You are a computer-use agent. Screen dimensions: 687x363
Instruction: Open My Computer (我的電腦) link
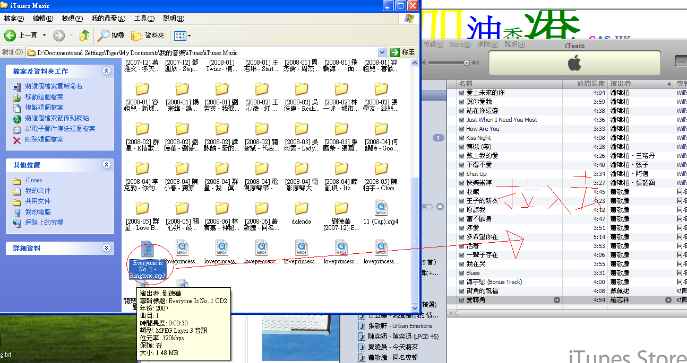click(x=38, y=212)
